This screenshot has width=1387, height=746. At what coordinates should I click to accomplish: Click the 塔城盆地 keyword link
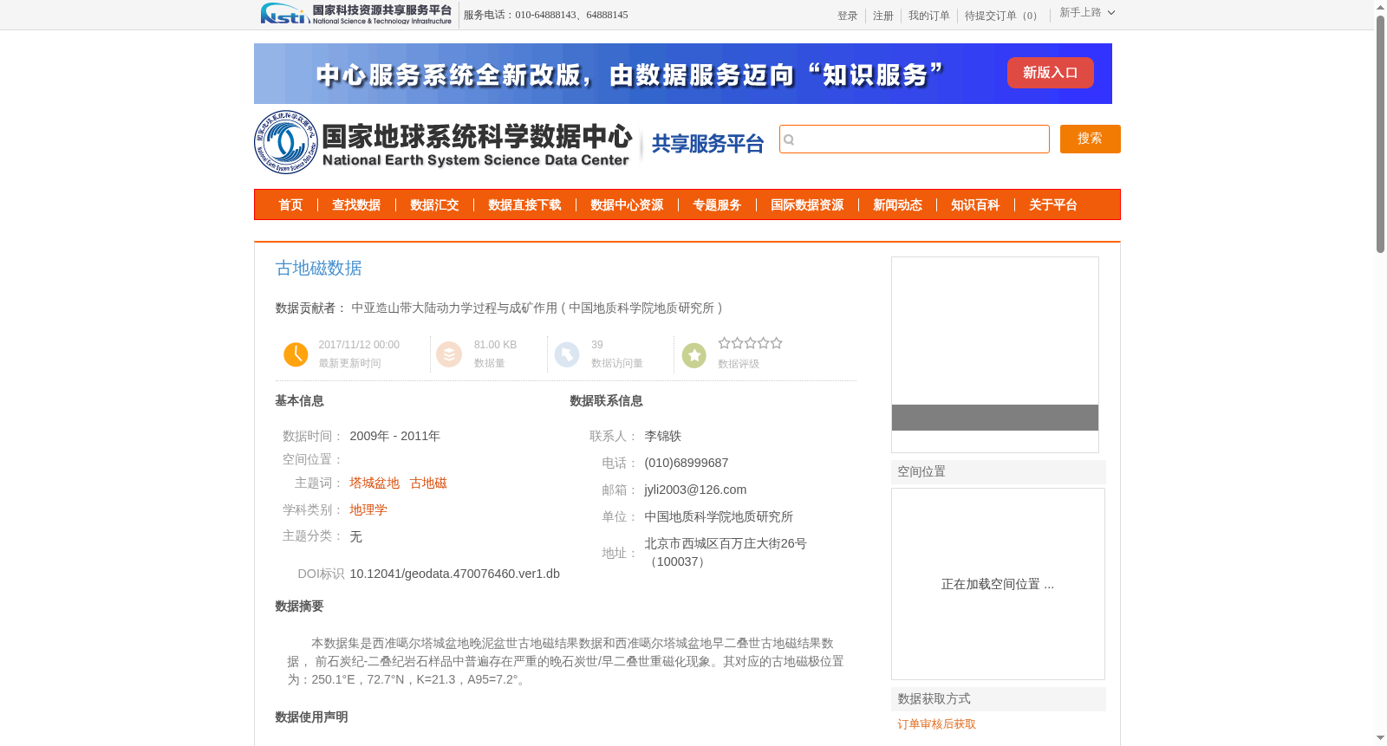(x=374, y=483)
